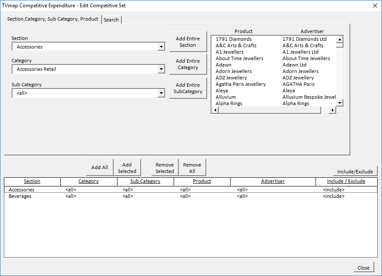This screenshot has width=382, height=276.
Task: Select product Adorn Jewellers
Action: 233,71
